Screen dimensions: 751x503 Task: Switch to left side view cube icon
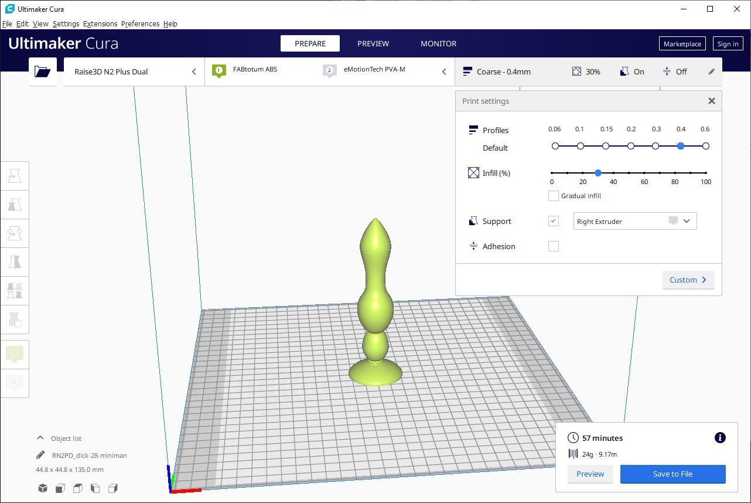pyautogui.click(x=95, y=488)
